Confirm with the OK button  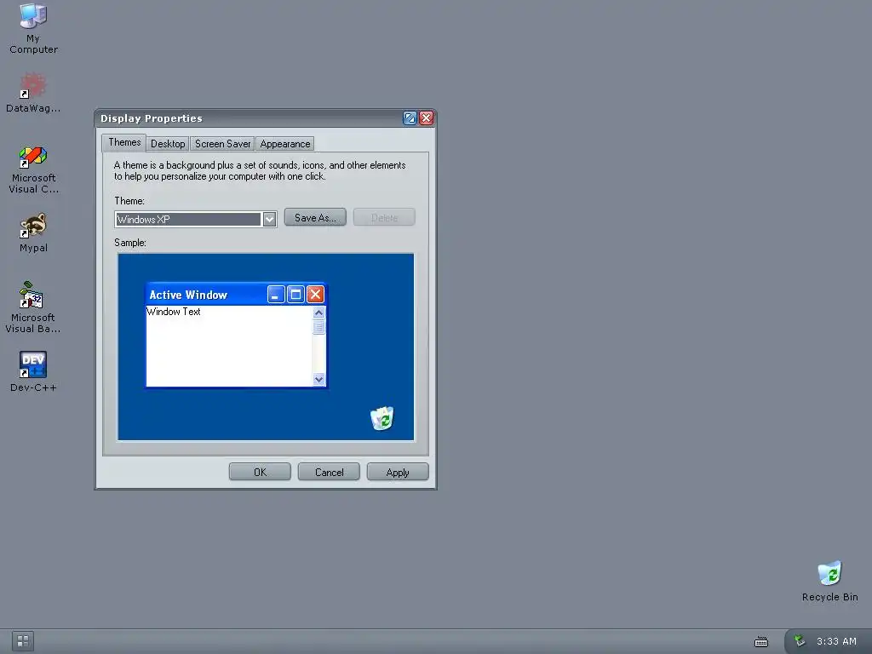click(x=260, y=472)
